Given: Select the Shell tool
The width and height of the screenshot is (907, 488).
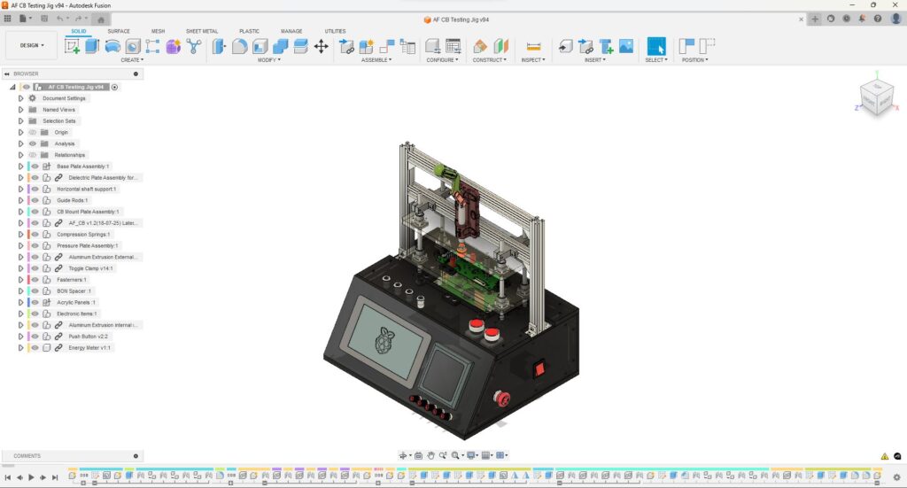Looking at the screenshot, I should 260,46.
